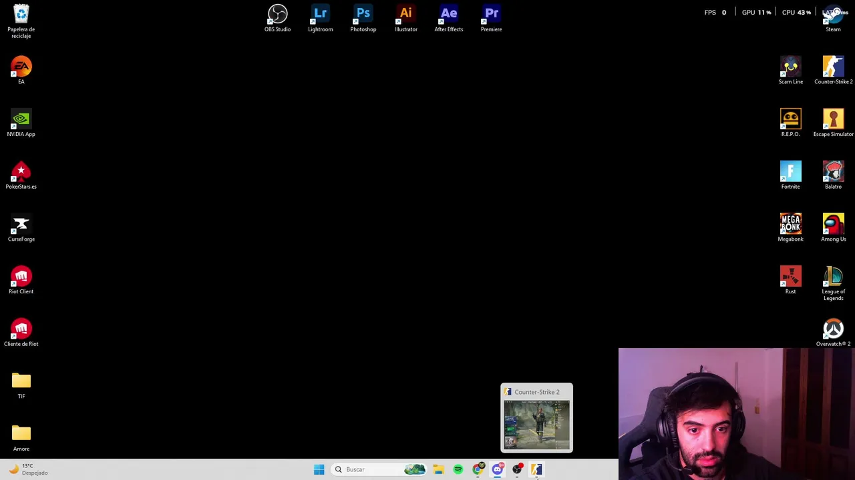Select the Amore folder
The height and width of the screenshot is (480, 855).
click(21, 437)
